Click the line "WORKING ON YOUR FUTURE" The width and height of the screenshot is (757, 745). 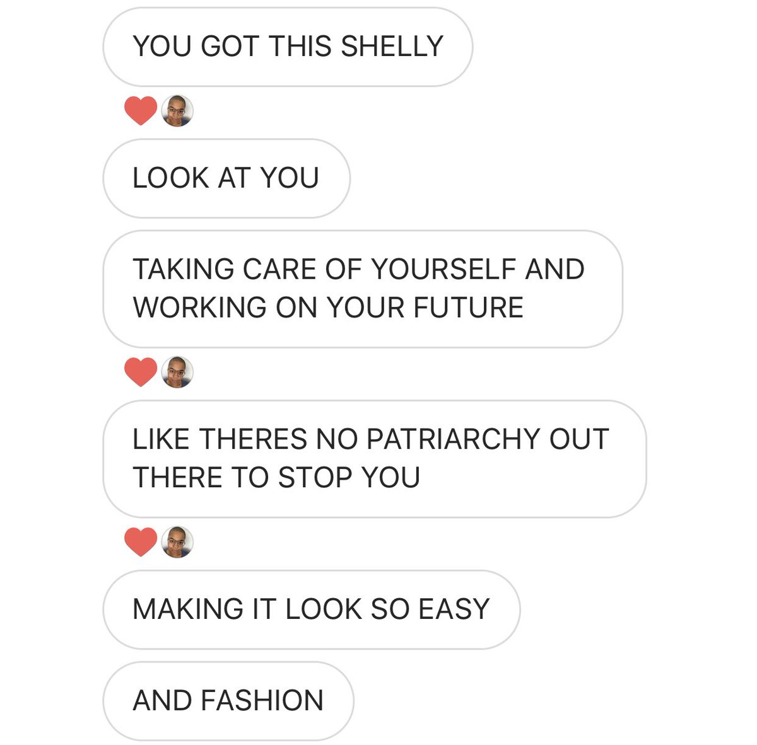coord(328,308)
